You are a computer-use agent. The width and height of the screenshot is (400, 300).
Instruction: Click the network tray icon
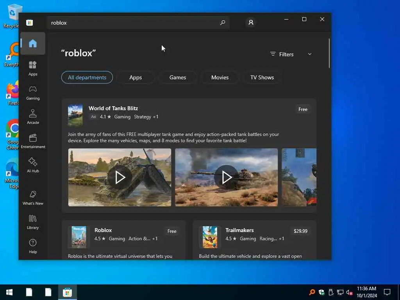pos(340,292)
